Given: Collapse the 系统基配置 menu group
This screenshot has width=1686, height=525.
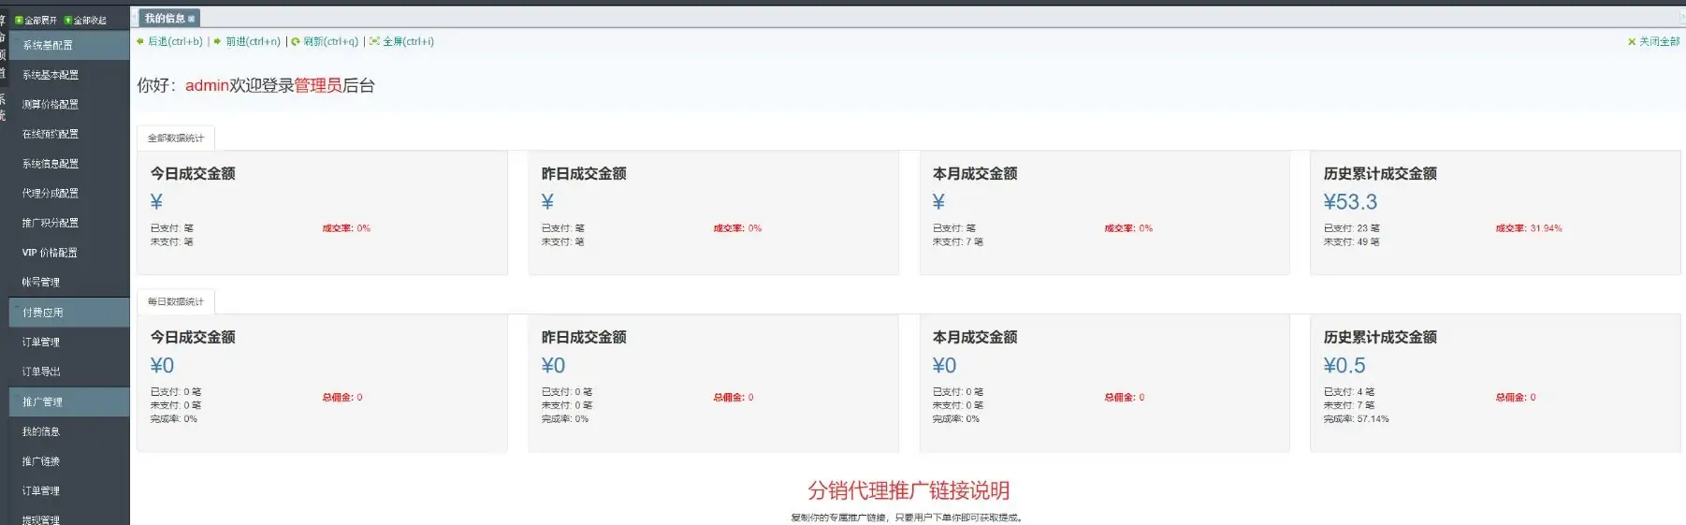Looking at the screenshot, I should click(69, 45).
